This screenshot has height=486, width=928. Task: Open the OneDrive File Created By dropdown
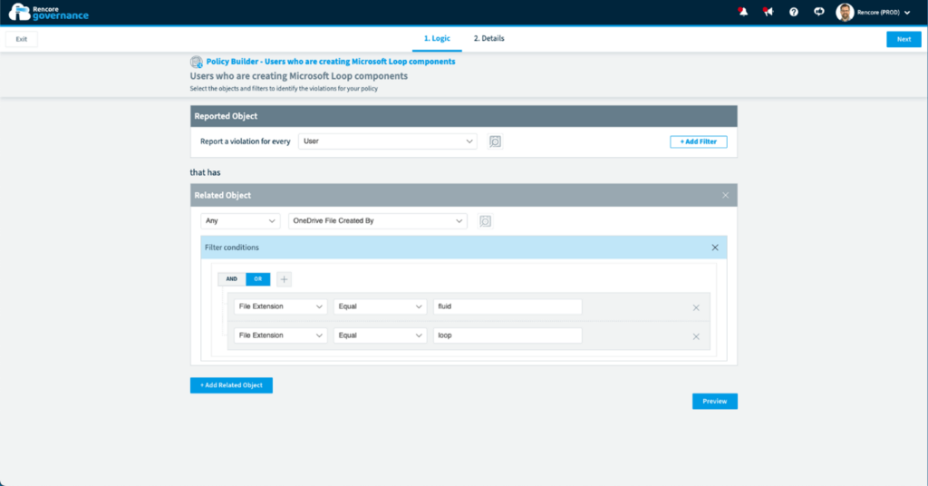click(x=378, y=221)
